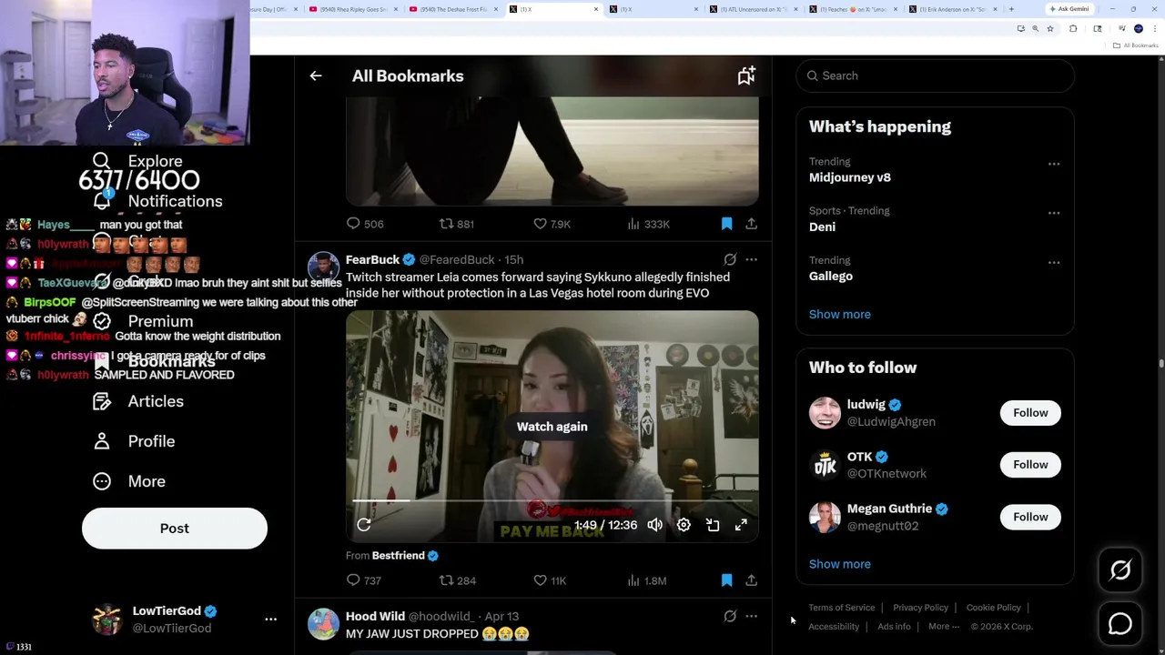Open options for Midjourney v8 trend
Image resolution: width=1165 pixels, height=655 pixels.
point(1054,165)
